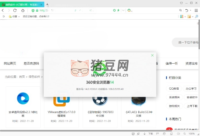Select the 绿色软件 browser tab
The height and width of the screenshot is (136, 200).
[22, 5]
